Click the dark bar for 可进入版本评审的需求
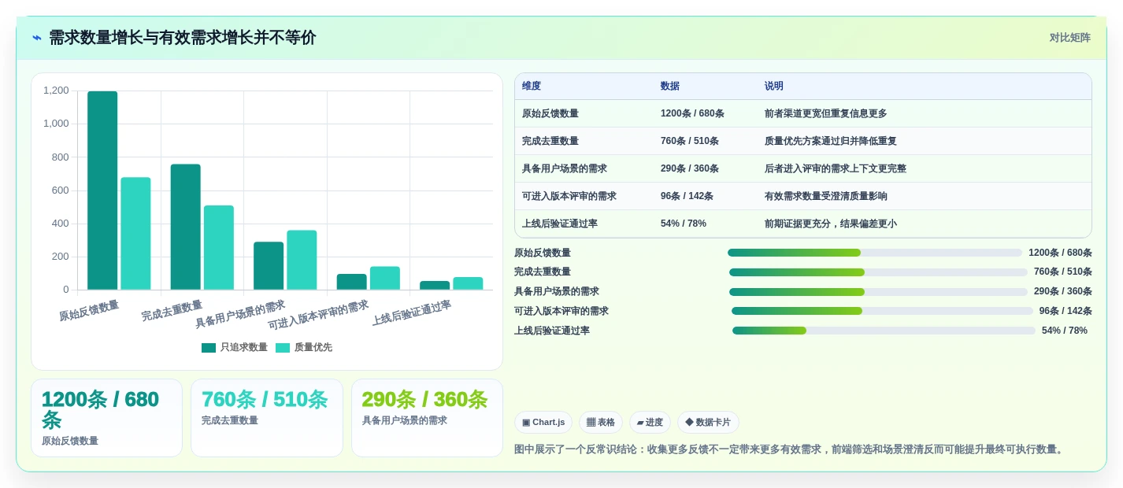This screenshot has width=1123, height=488. pyautogui.click(x=352, y=282)
